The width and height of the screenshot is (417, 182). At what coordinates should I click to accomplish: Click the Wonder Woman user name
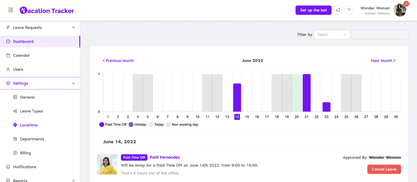pos(375,8)
